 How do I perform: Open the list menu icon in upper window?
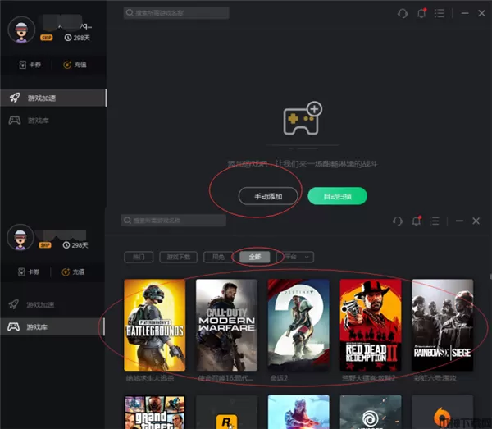click(x=440, y=13)
